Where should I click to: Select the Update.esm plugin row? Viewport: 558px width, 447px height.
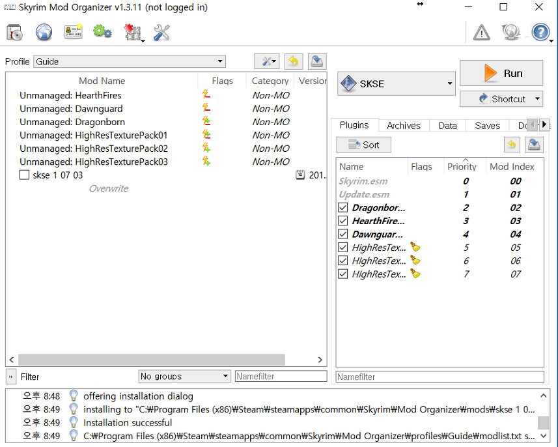[440, 194]
